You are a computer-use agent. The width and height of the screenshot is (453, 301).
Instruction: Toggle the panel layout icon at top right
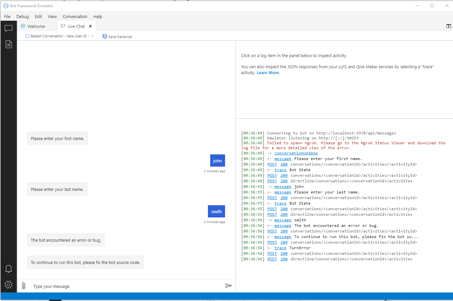coord(448,26)
